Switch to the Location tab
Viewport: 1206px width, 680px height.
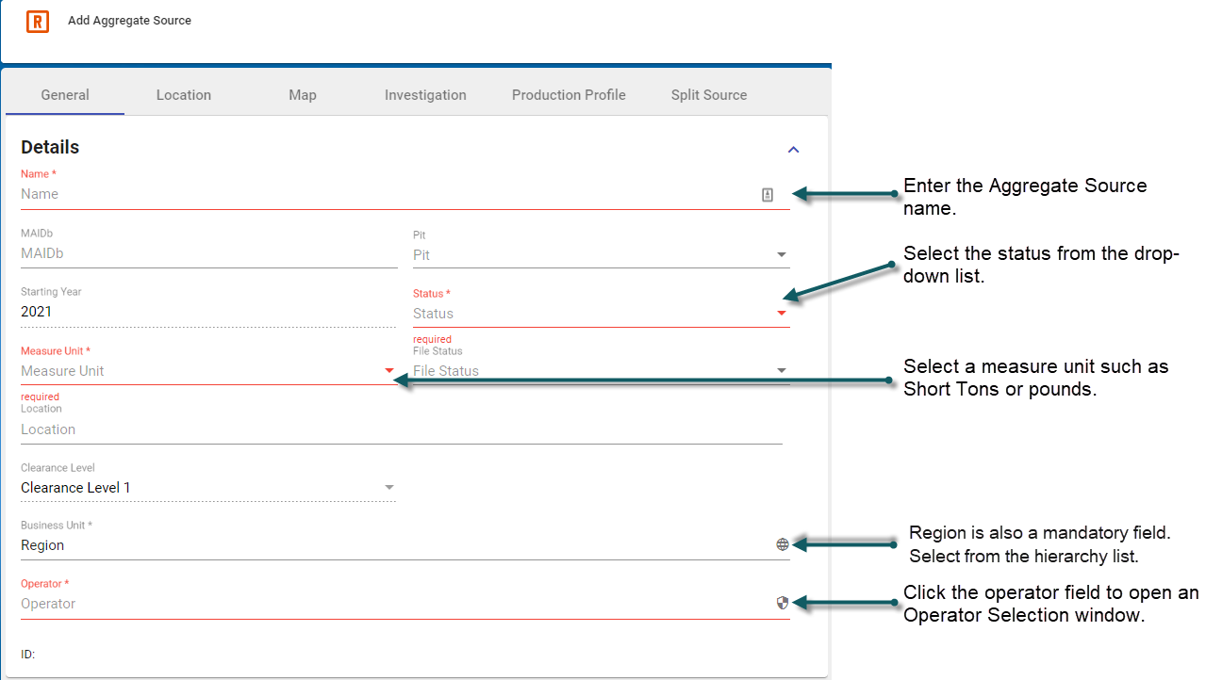coord(184,95)
